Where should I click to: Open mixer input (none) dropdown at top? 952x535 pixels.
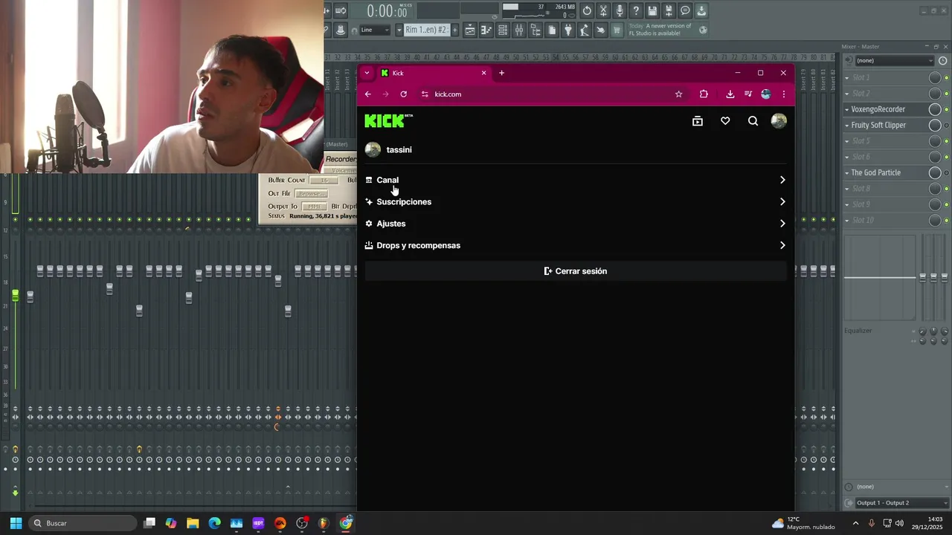click(x=894, y=60)
